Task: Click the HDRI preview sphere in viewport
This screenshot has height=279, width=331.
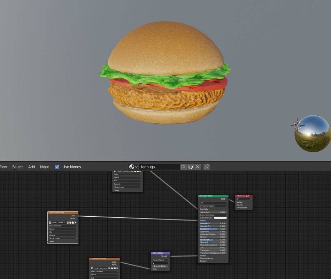Action: [x=313, y=133]
